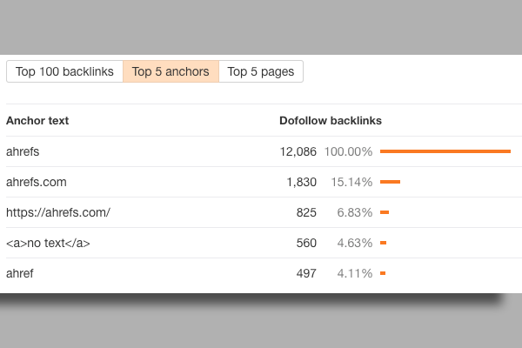Click the 100.00% percentage
The image size is (522, 348).
348,152
